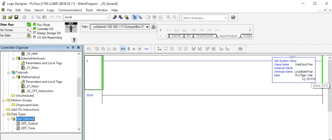Image resolution: width=332 pixels, height=140 pixels.
Task: Insert a branch element icon
Action: [x=177, y=30]
